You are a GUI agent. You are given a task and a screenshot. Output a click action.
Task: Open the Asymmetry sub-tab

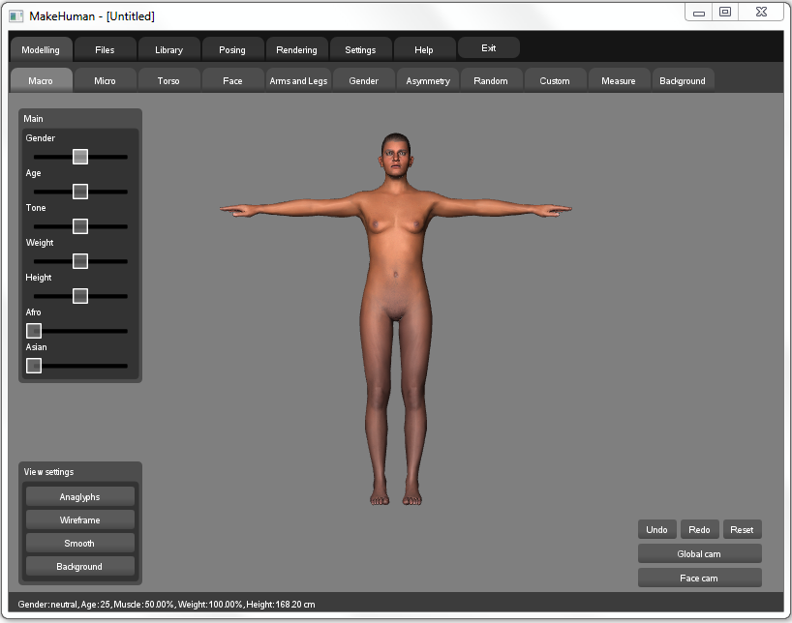pyautogui.click(x=428, y=81)
